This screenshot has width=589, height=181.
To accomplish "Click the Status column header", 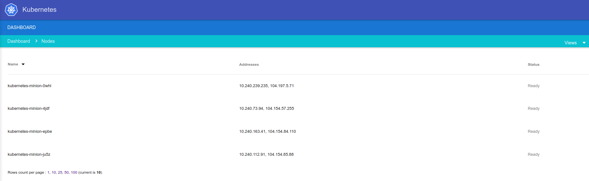I will 534,64.
